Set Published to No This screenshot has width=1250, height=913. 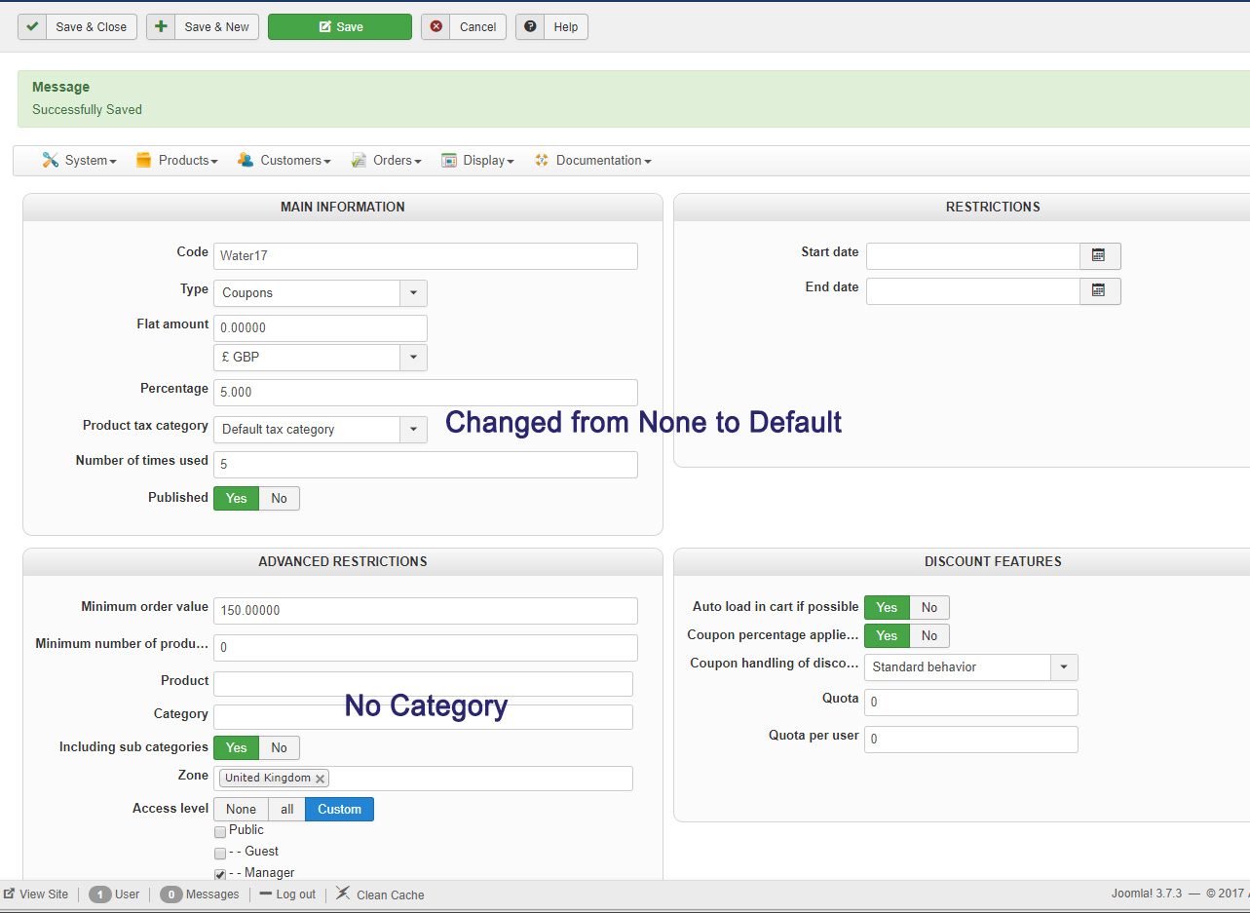pyautogui.click(x=280, y=498)
